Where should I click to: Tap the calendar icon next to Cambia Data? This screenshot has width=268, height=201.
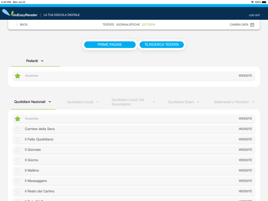pos(252,25)
